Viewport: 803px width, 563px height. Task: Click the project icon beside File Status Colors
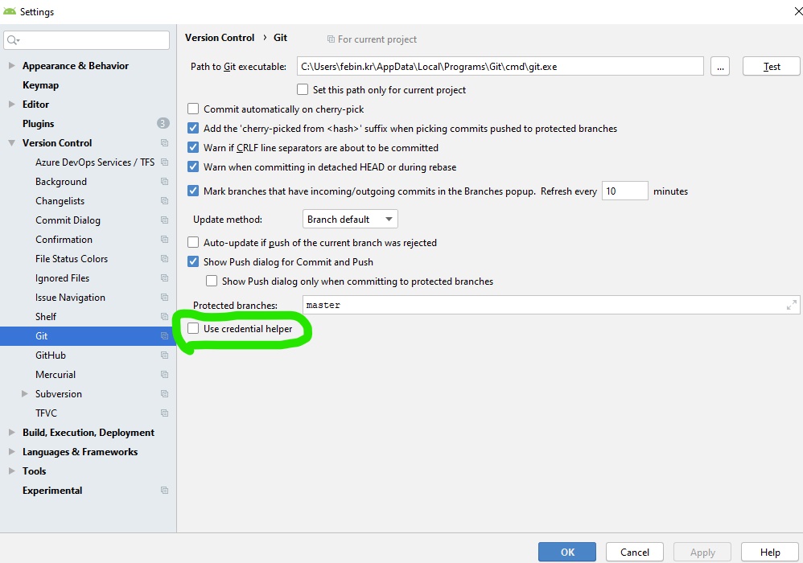(x=164, y=259)
